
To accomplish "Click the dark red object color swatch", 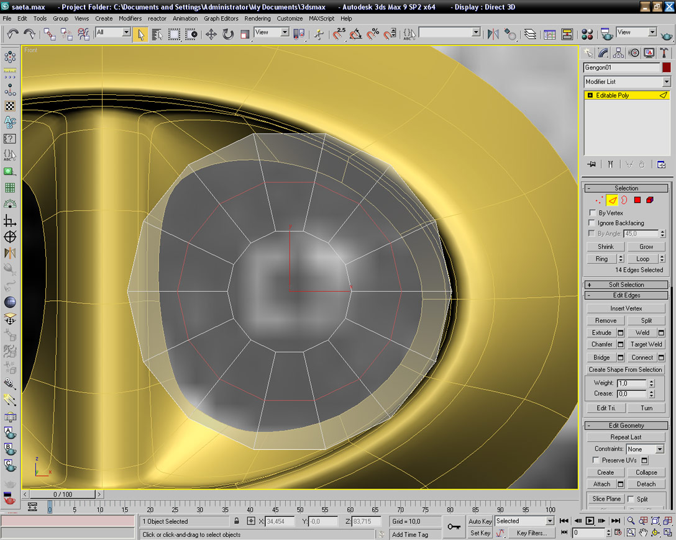I will [667, 68].
